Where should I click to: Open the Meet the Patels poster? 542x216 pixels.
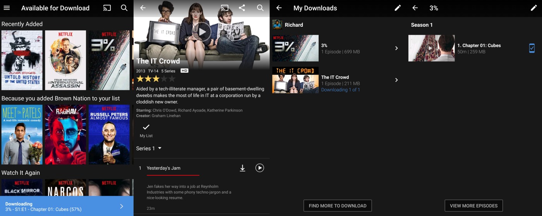[22, 134]
